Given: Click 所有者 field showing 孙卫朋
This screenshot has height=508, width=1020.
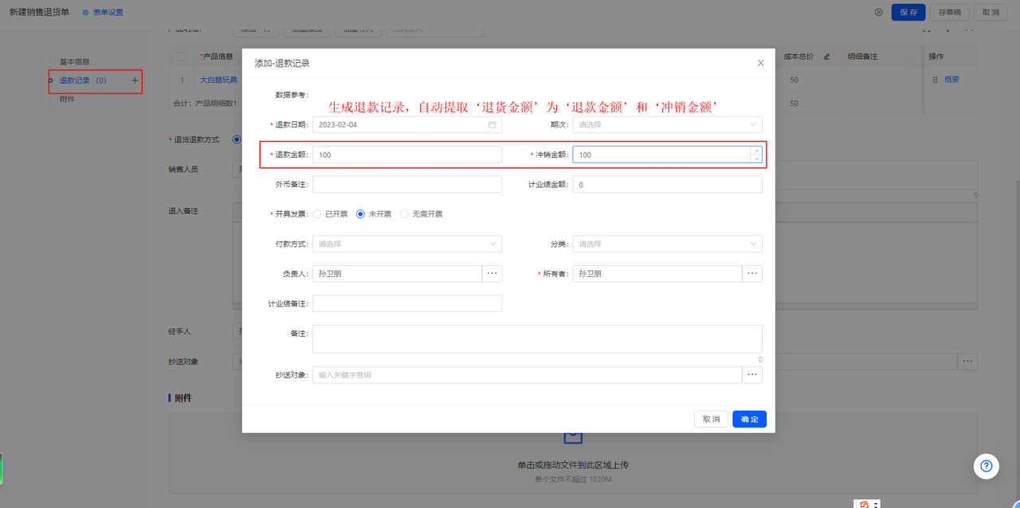Looking at the screenshot, I should point(657,274).
